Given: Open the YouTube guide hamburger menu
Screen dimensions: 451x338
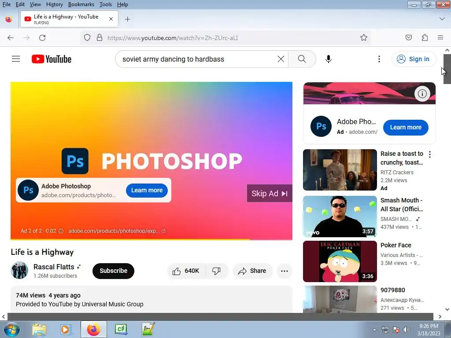Looking at the screenshot, I should click(x=16, y=59).
